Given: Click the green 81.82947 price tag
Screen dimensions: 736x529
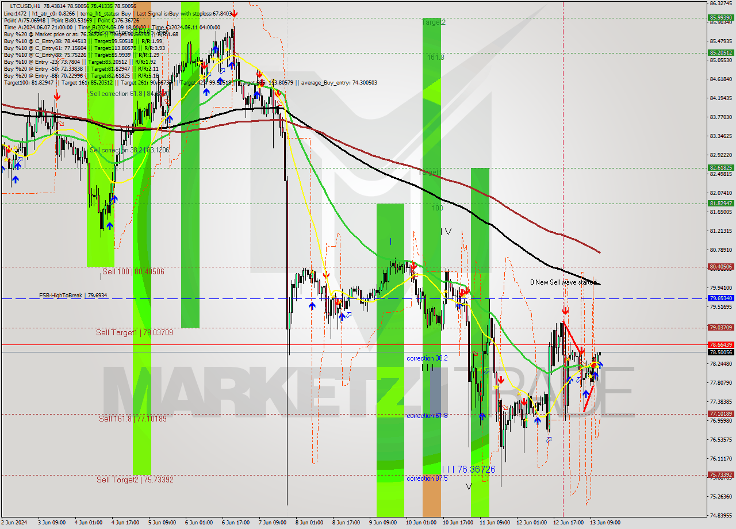Looking at the screenshot, I should (720, 203).
